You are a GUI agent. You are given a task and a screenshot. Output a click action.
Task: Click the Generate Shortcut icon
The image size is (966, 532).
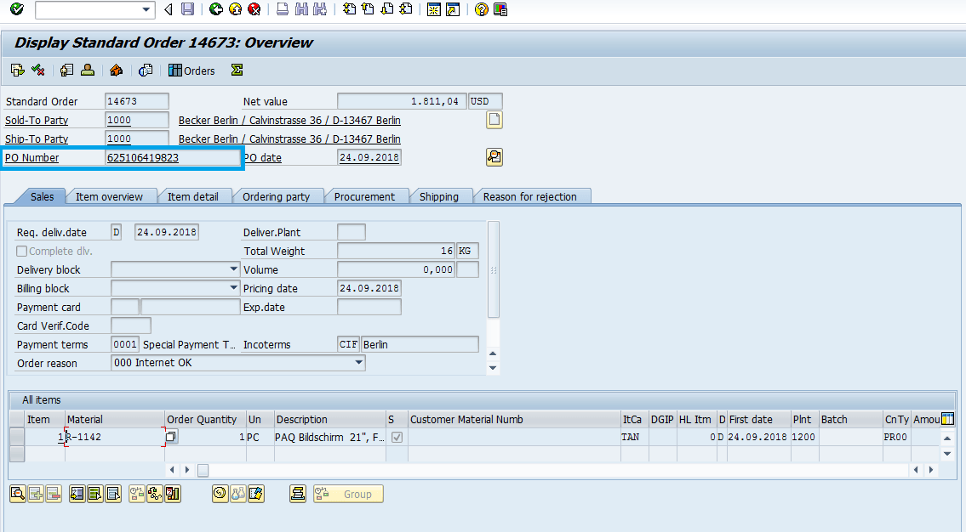point(453,9)
